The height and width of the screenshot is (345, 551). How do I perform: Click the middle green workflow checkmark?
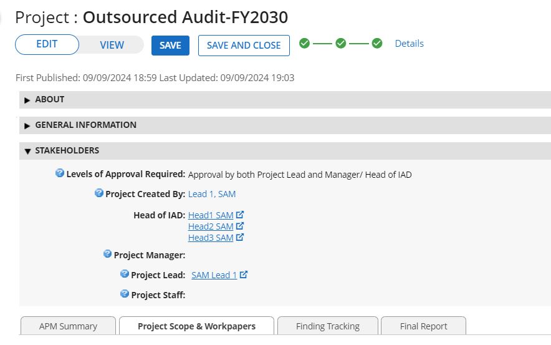(340, 43)
